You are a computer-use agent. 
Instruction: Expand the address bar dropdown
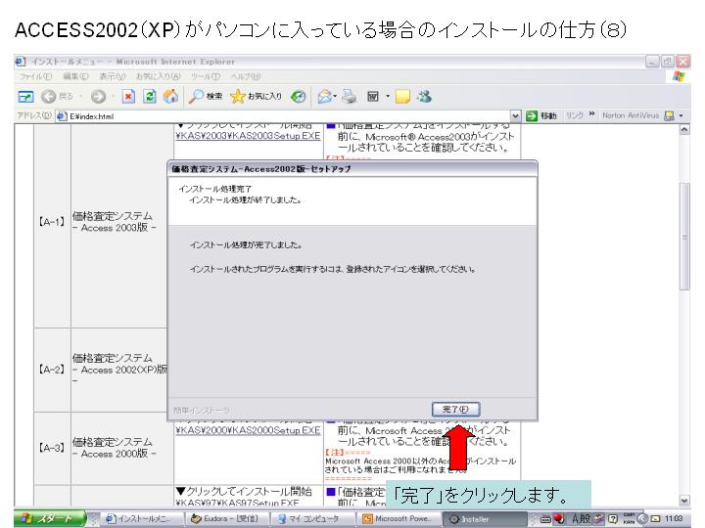click(515, 116)
